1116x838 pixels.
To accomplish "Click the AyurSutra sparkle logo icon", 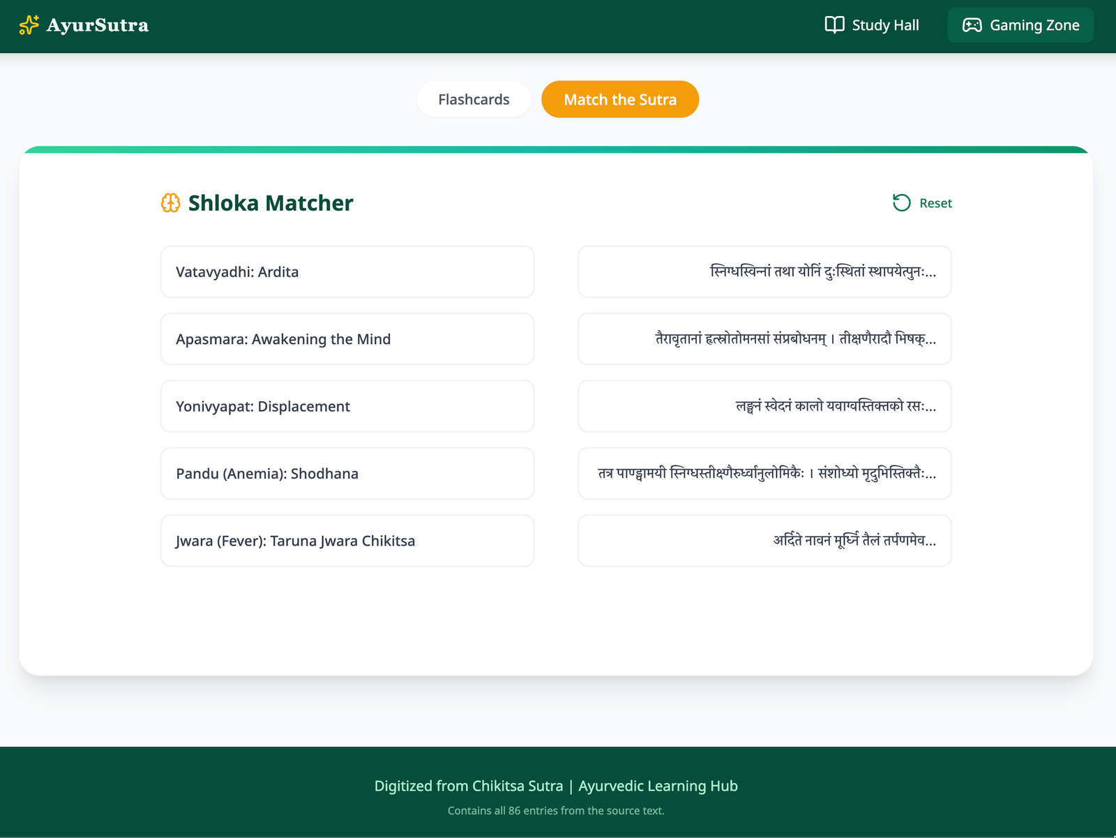I will coord(29,25).
